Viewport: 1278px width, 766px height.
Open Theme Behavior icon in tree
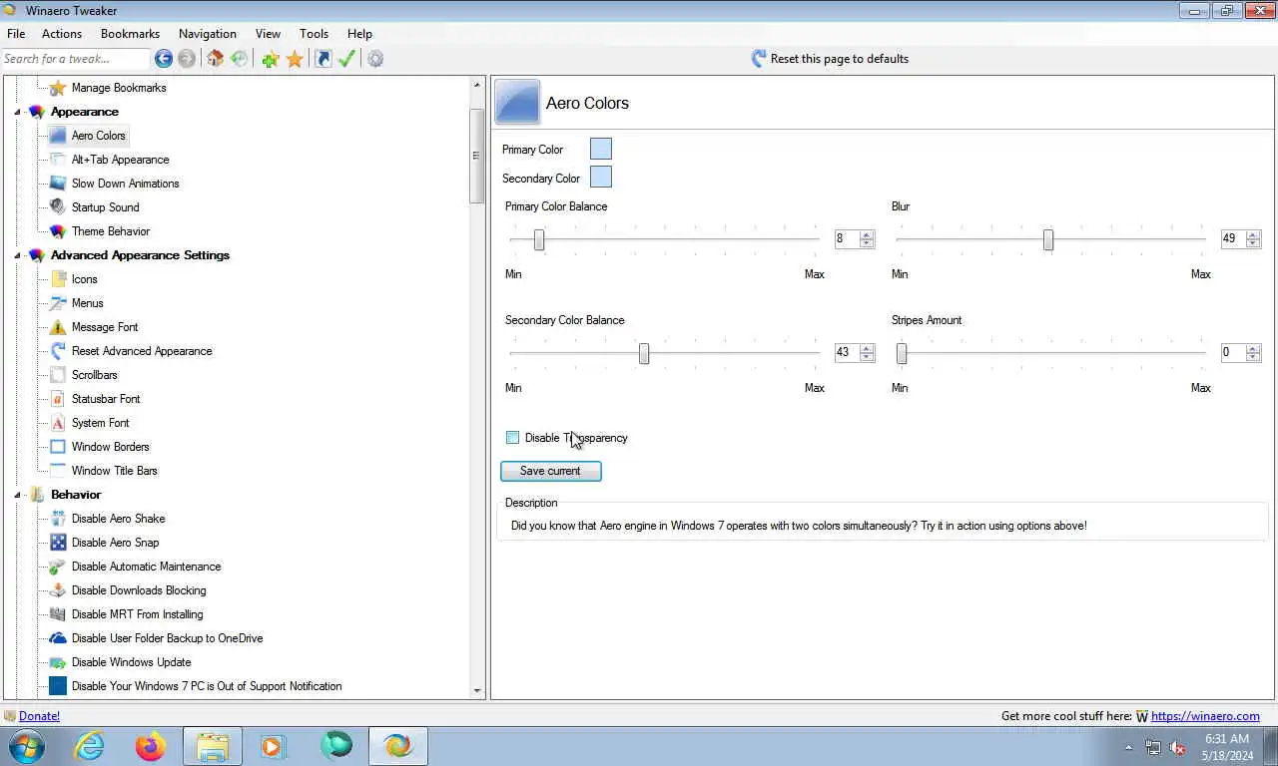point(58,231)
